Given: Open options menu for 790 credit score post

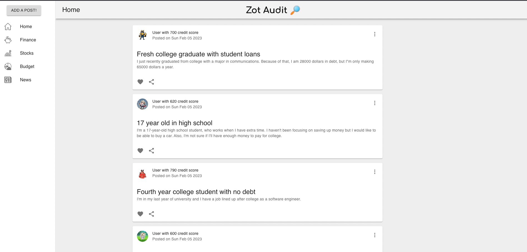Looking at the screenshot, I should pos(374,172).
